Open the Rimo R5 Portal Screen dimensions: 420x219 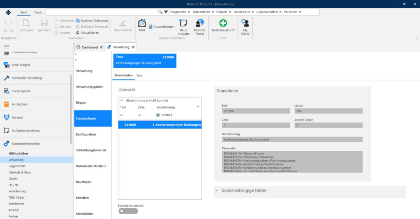[200, 23]
